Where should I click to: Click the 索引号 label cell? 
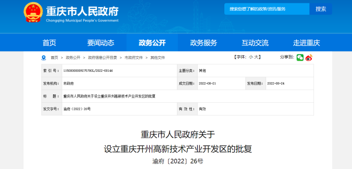coord(52,71)
